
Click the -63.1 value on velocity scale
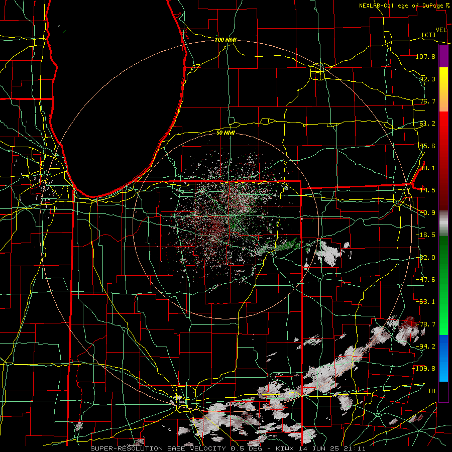point(425,302)
